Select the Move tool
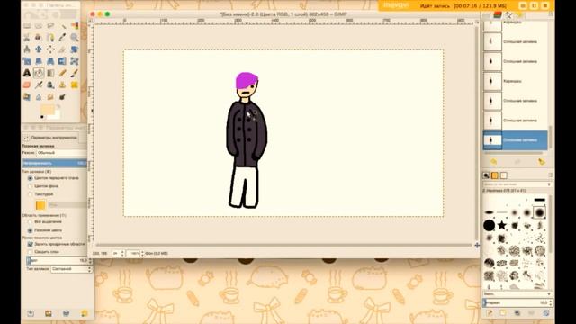 coord(39,49)
